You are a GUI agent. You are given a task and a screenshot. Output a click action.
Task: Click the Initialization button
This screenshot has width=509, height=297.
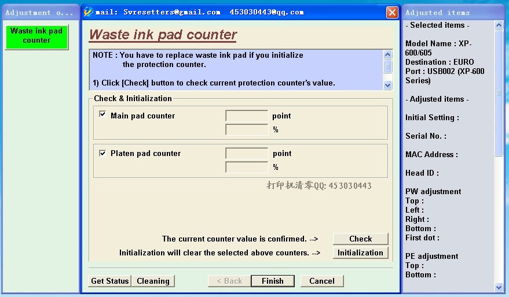[360, 253]
